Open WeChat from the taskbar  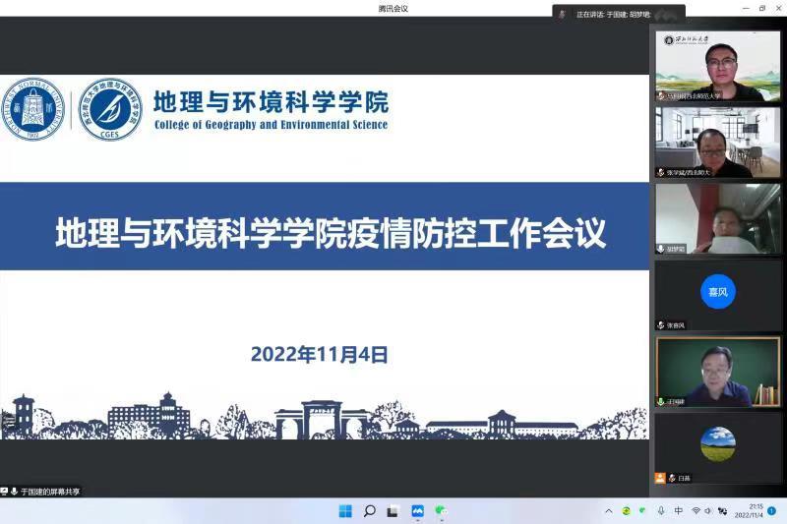pos(442,511)
